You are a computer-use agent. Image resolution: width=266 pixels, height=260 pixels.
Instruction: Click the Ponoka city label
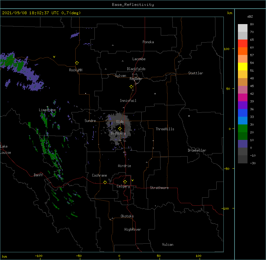click(x=148, y=42)
